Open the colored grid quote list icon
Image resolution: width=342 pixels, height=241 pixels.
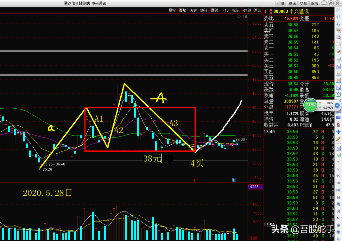click(338, 38)
